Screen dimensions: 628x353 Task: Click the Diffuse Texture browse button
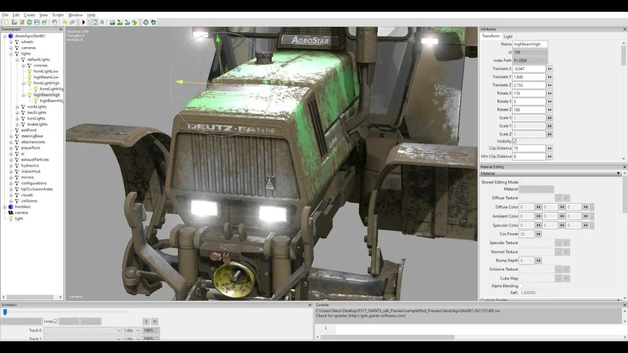[x=558, y=198]
